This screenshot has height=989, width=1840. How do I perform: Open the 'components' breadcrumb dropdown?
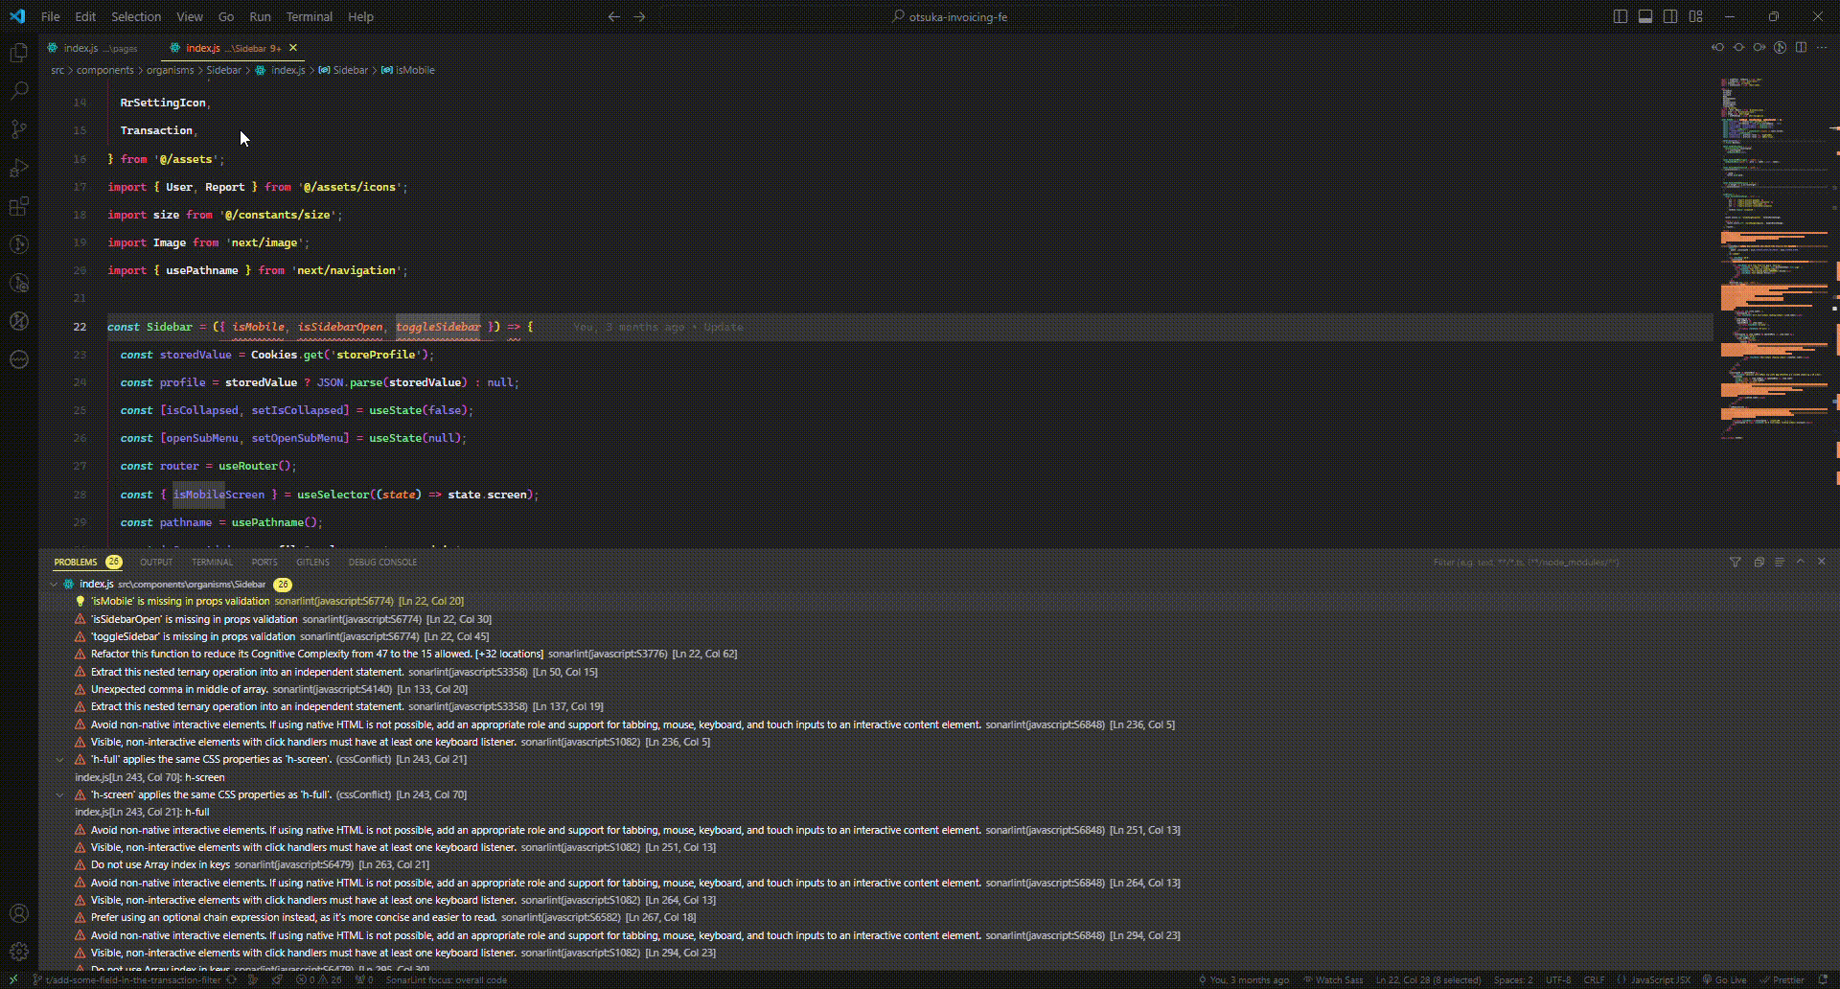(105, 70)
